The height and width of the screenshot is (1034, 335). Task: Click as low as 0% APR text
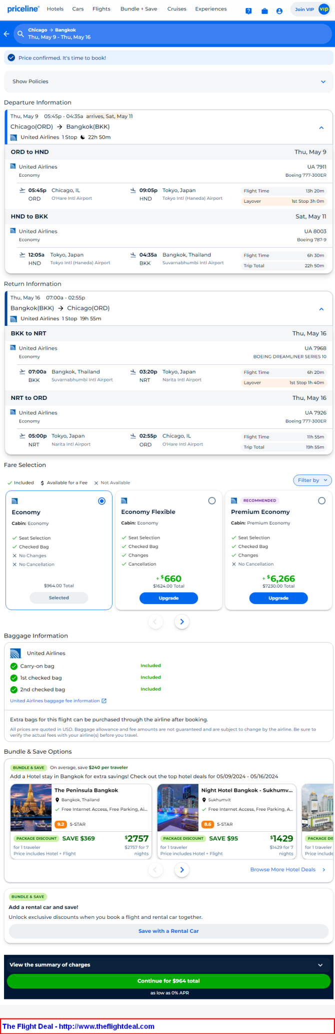169,992
